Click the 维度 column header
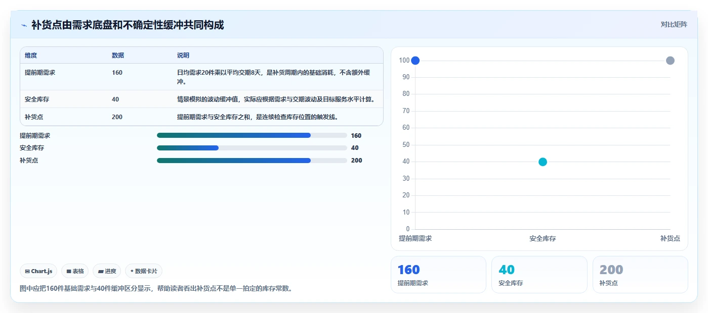The width and height of the screenshot is (708, 313). [x=31, y=56]
